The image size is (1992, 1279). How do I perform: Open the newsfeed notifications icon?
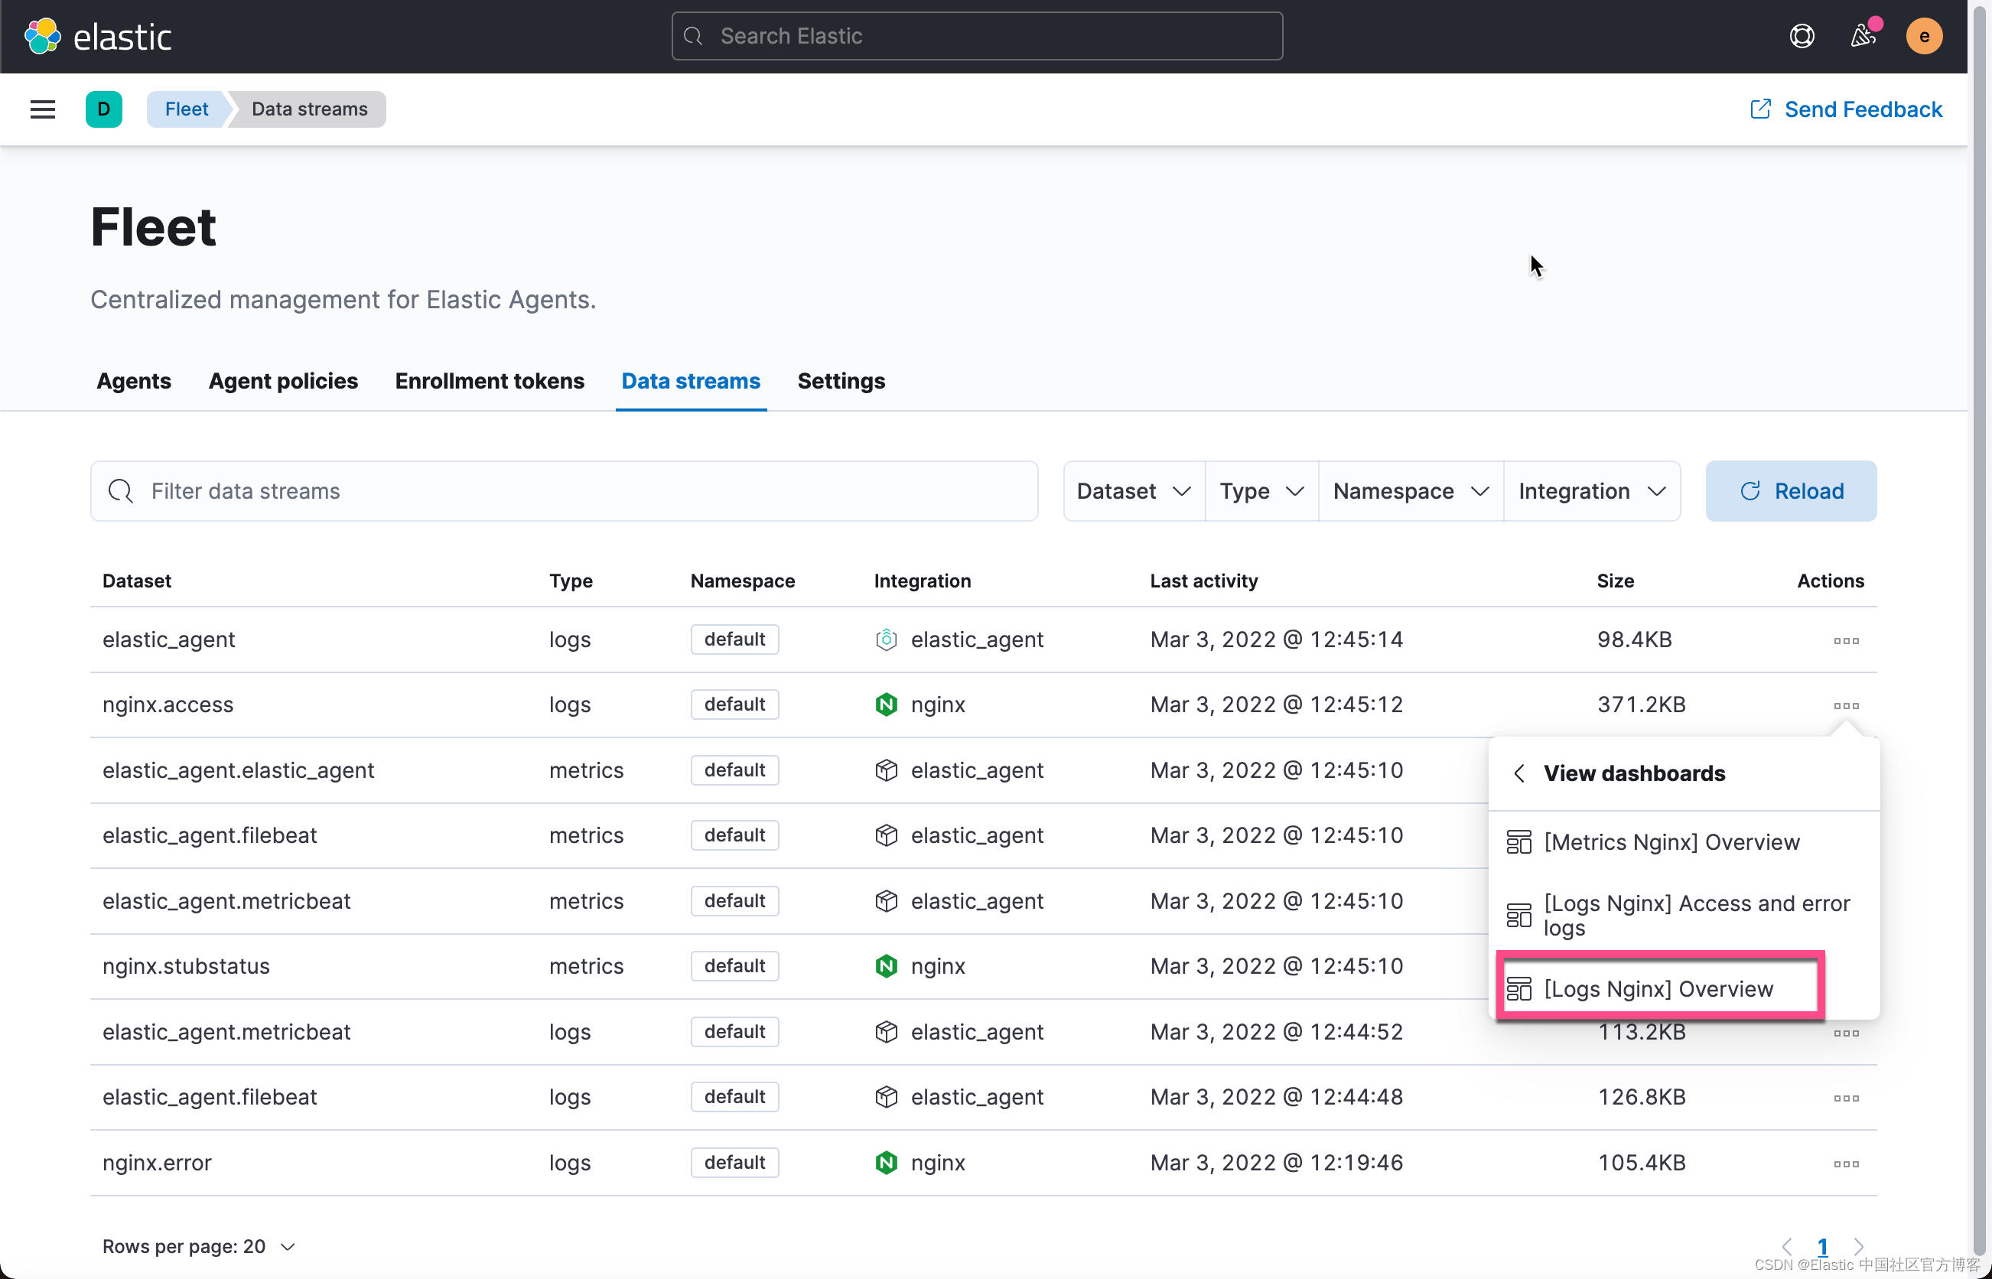pos(1863,37)
